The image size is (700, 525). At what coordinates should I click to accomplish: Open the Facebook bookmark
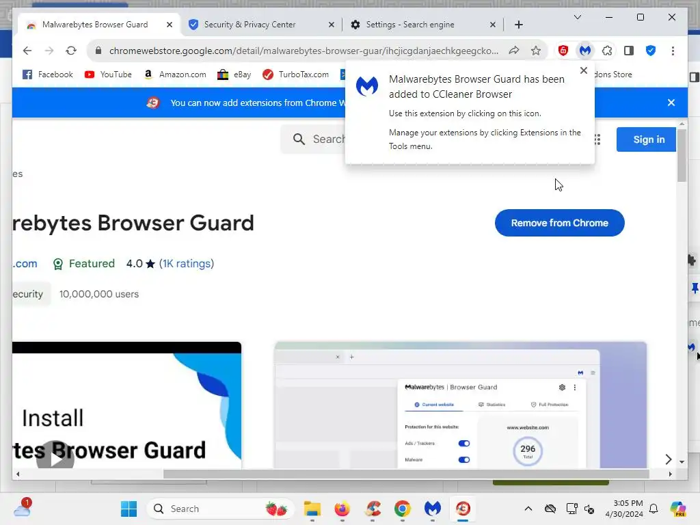48,75
